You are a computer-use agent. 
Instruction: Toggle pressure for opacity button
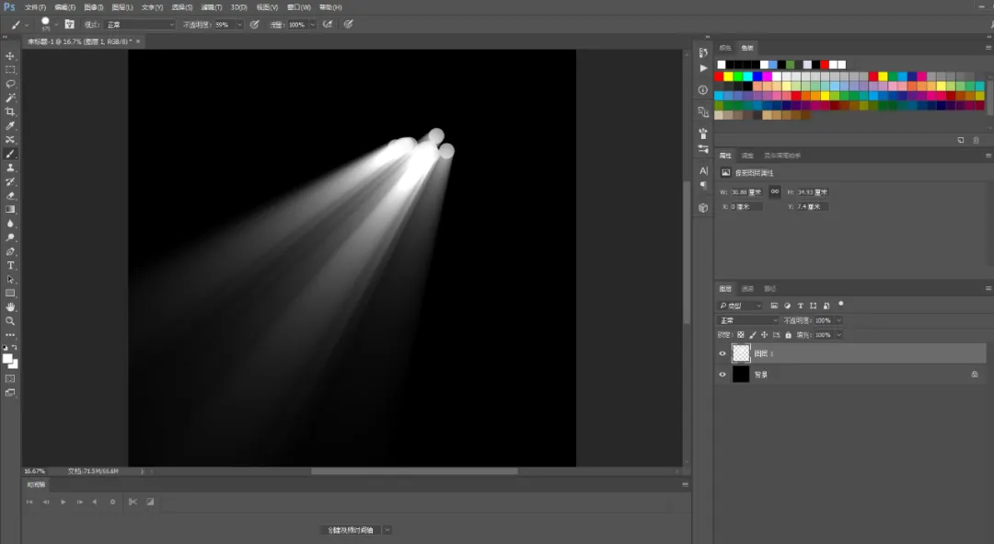(254, 24)
